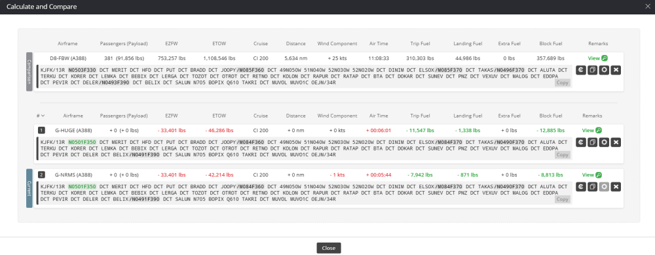Click the + 00:05:44 air time difference
The image size is (655, 255).
[379, 175]
